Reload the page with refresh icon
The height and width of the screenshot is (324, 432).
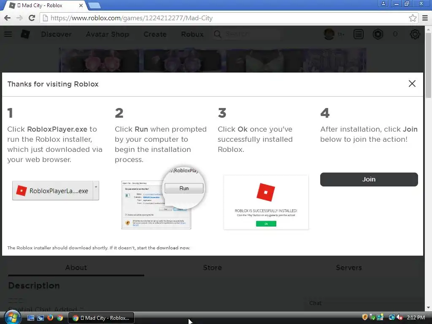click(32, 18)
